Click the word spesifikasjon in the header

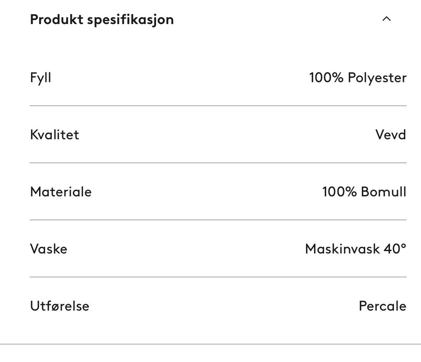(x=131, y=21)
